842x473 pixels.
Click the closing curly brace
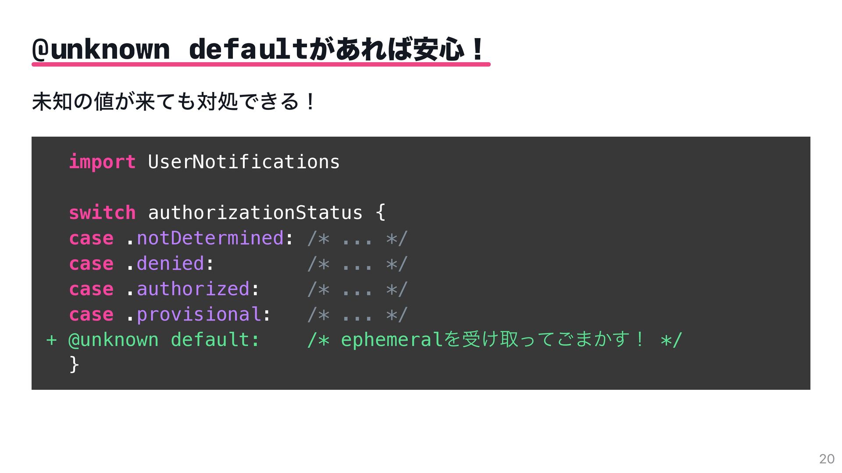(74, 364)
